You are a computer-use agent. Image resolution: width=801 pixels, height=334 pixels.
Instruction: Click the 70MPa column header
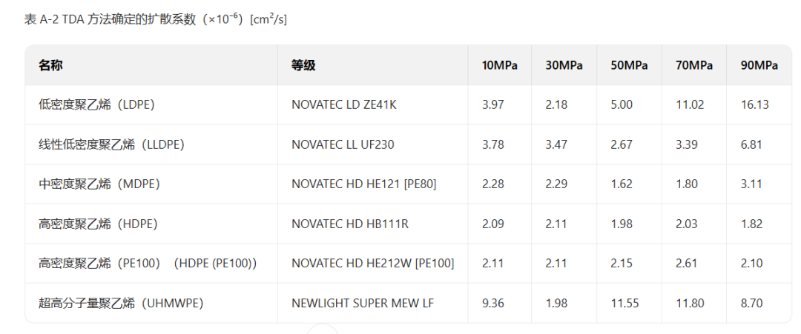pyautogui.click(x=694, y=65)
